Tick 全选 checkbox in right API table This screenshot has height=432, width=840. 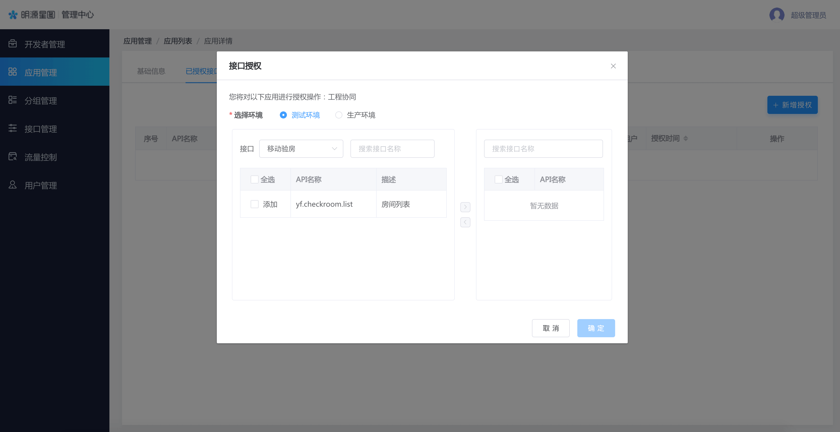(x=498, y=180)
